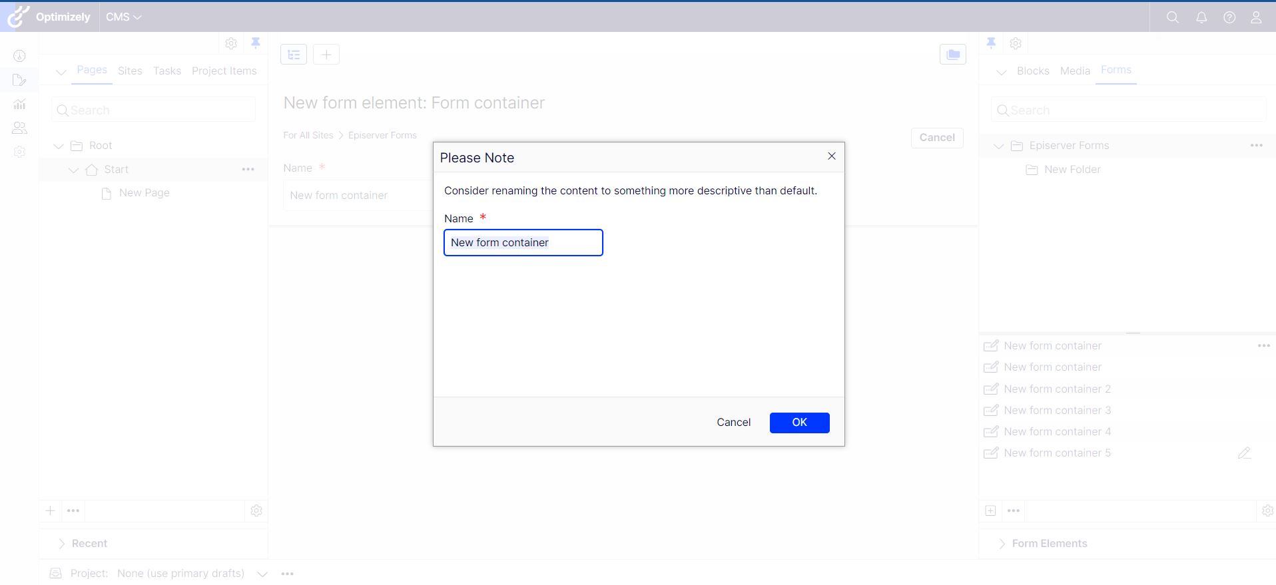Viewport: 1276px width, 585px height.
Task: Toggle the navigation tree view button
Action: point(294,55)
